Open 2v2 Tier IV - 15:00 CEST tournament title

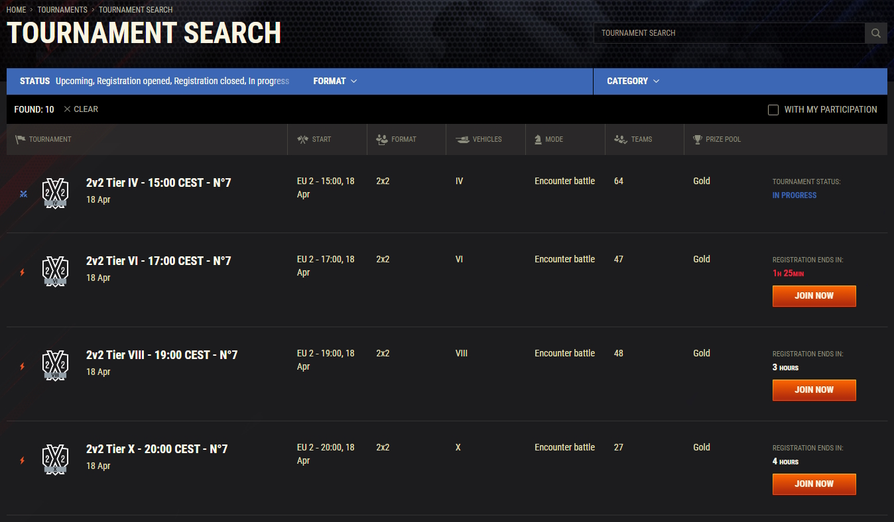(x=159, y=183)
